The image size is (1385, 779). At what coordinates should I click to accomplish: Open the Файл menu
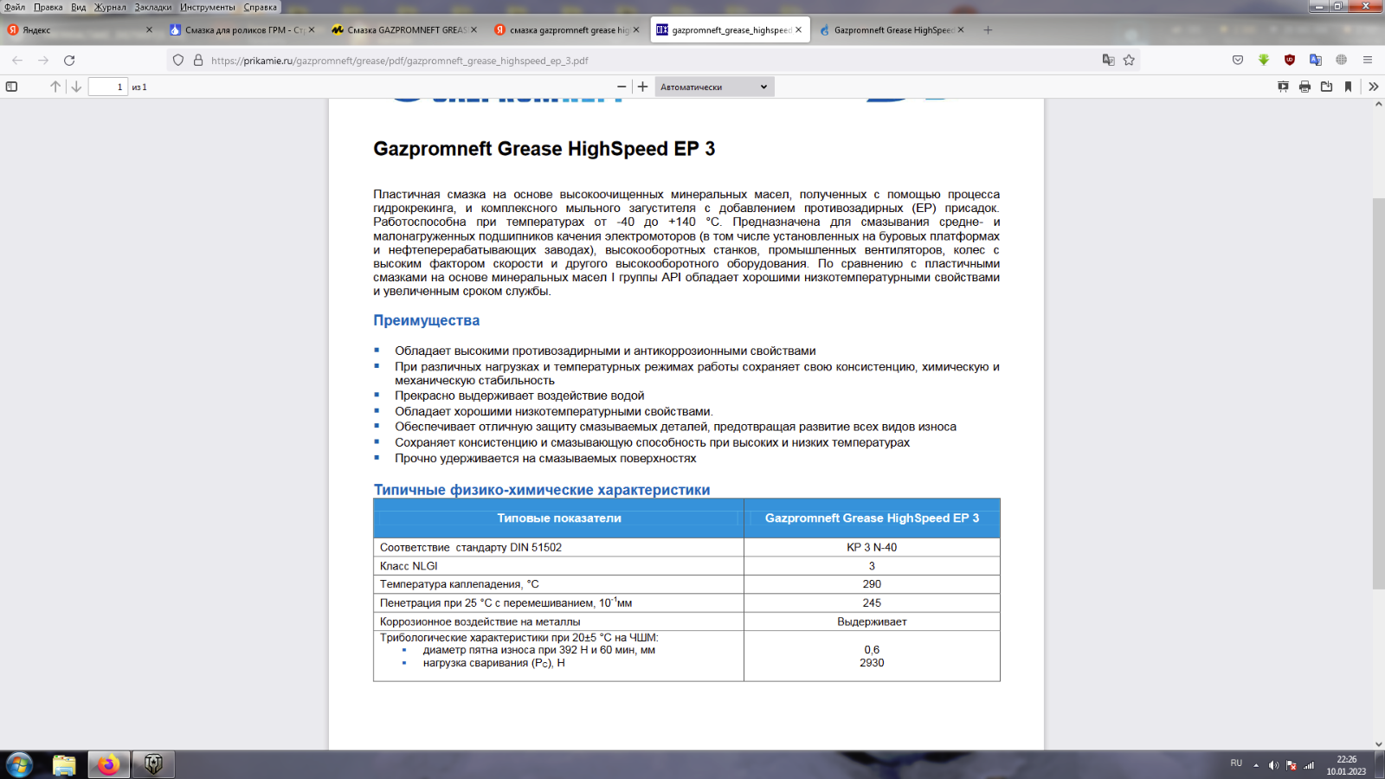15,7
